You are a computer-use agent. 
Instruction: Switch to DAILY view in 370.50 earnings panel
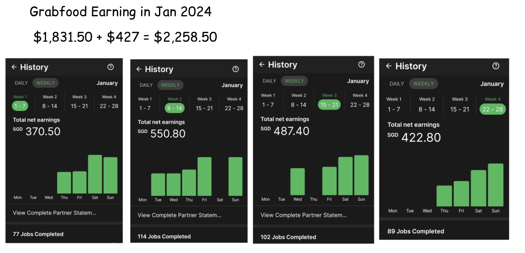click(21, 83)
